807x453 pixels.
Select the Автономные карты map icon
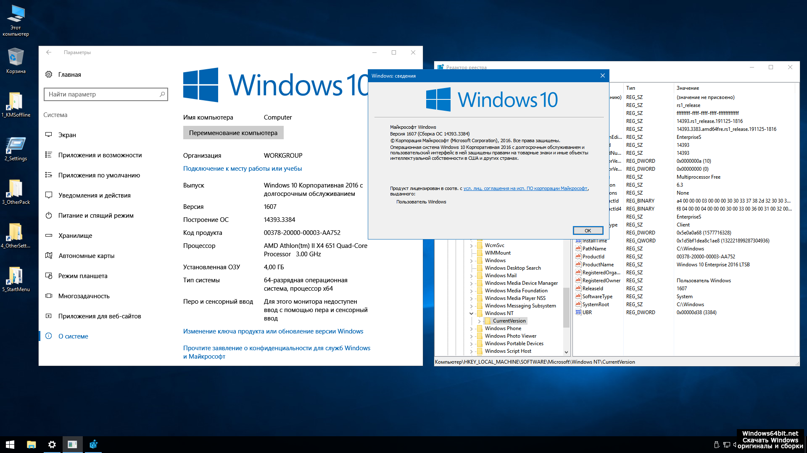tap(49, 255)
